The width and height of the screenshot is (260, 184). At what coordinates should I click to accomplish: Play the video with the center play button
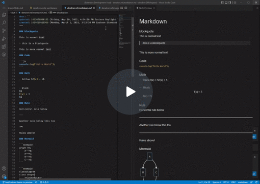pyautogui.click(x=130, y=92)
